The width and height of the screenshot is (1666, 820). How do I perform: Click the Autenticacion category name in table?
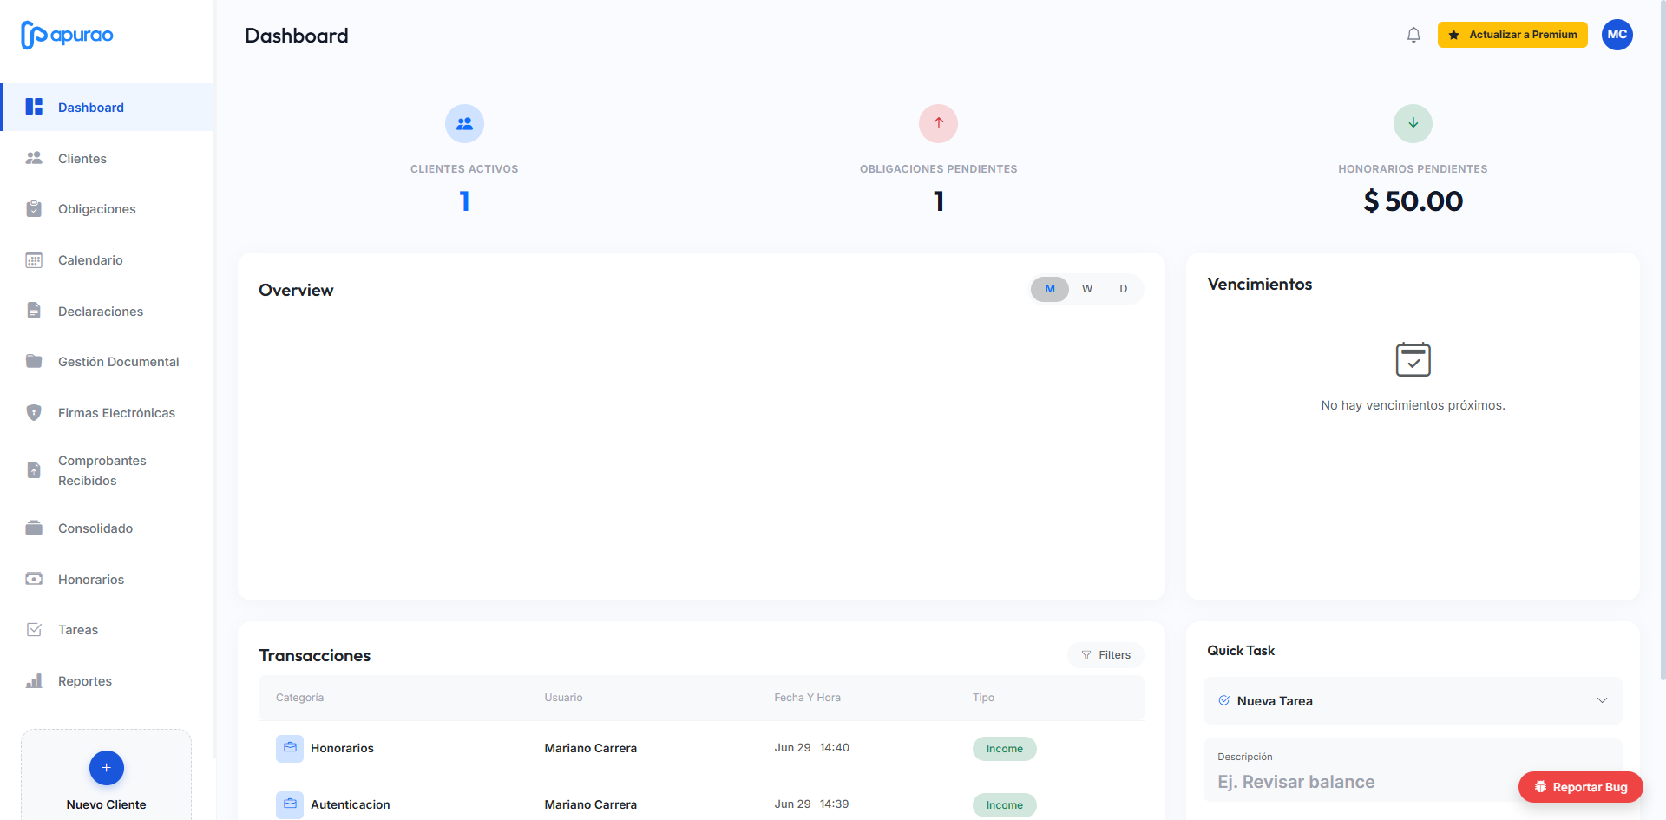[350, 804]
